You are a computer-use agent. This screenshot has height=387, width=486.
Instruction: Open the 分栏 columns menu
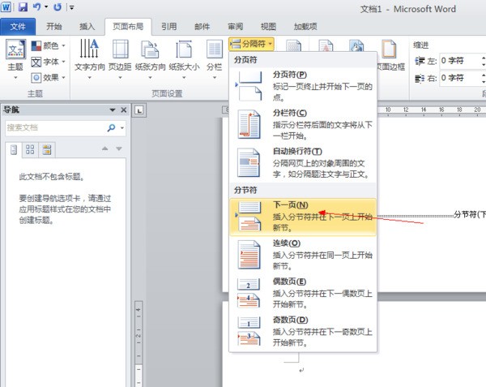pos(214,59)
